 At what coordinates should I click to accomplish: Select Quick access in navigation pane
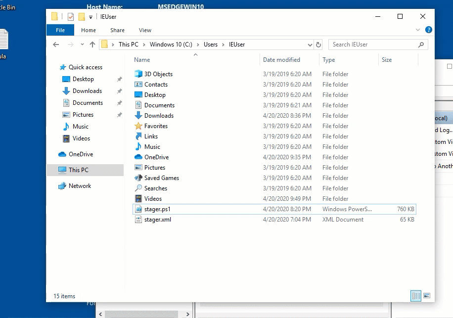point(85,67)
